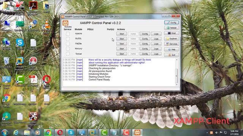243x136 pixels.
Task: Open the Control Panel desktop icon
Action: coord(6,83)
